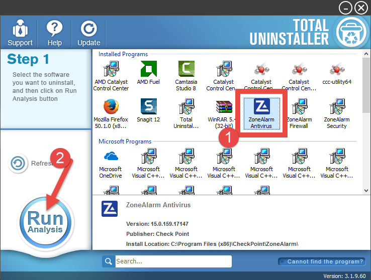Click the ZoneAlarm logo in details panel
Image resolution: width=371 pixels, height=280 pixels.
(110, 209)
